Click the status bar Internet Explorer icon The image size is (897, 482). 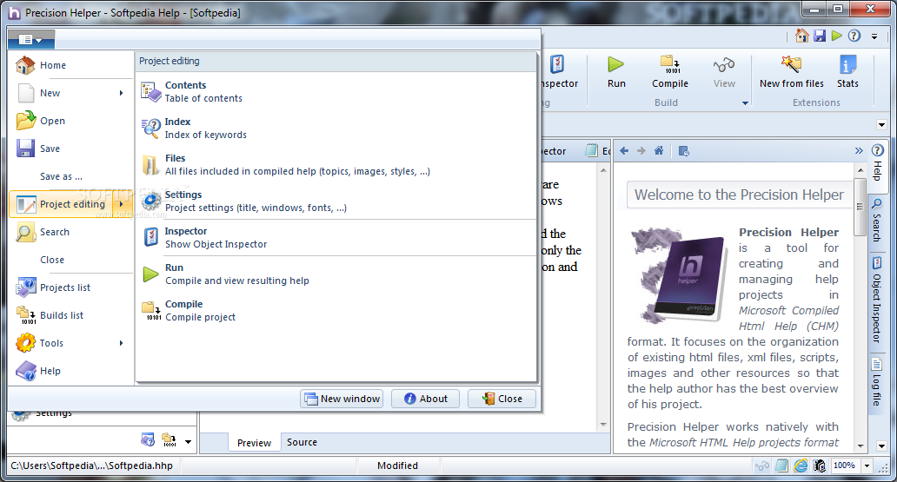tap(801, 466)
